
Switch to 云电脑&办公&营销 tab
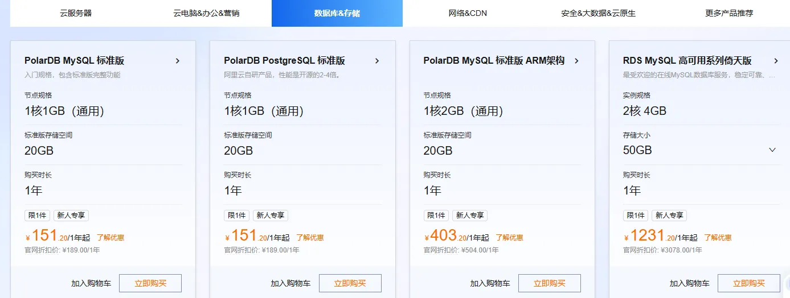[206, 13]
